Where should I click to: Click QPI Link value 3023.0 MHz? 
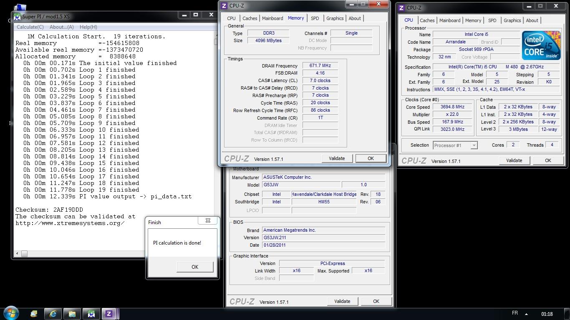pos(452,130)
